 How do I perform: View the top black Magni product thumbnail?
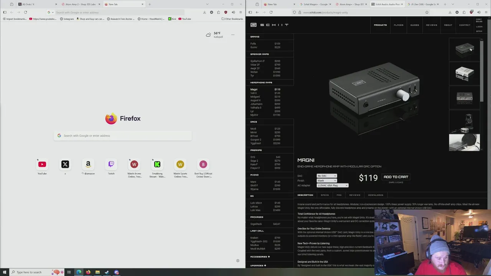click(x=465, y=49)
